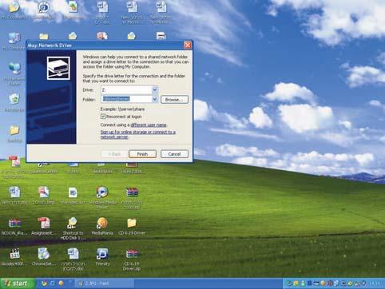This screenshot has height=289, width=385.
Task: Click the orange quick launch icon
Action: 61,283
